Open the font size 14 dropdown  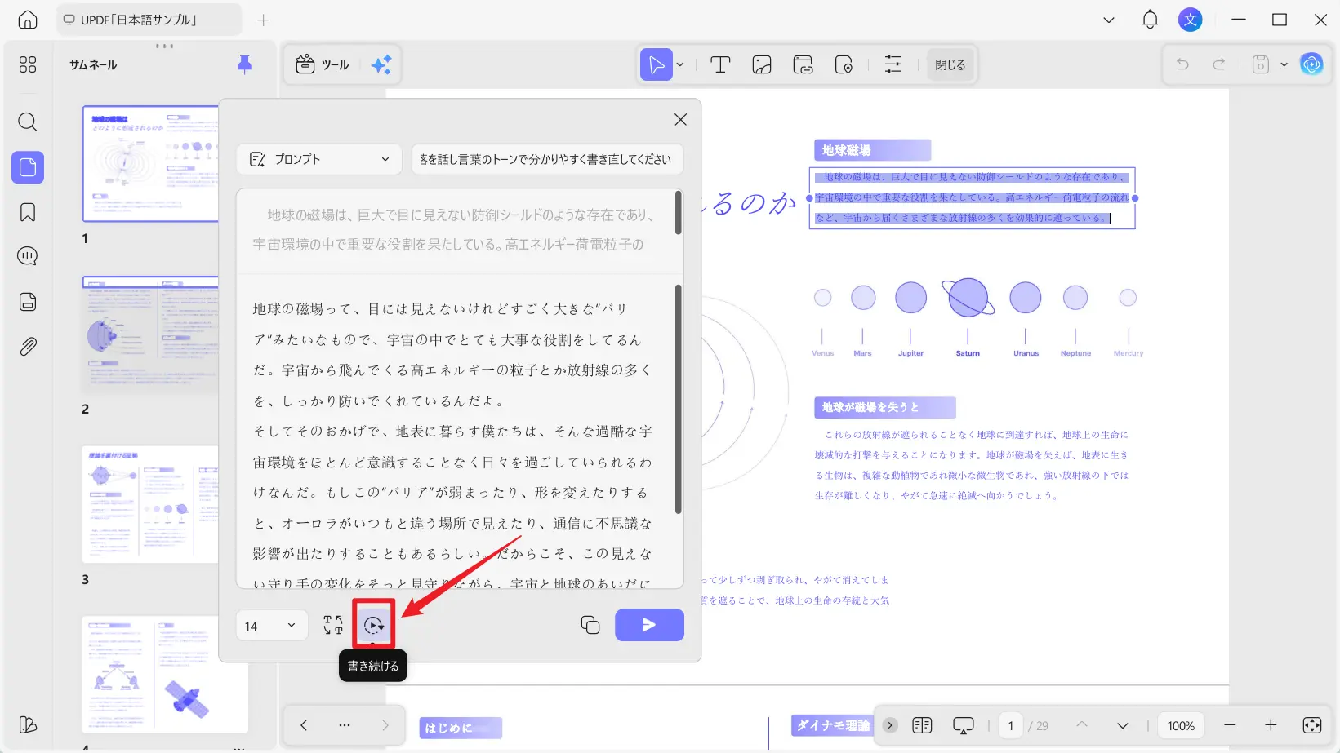tap(271, 625)
